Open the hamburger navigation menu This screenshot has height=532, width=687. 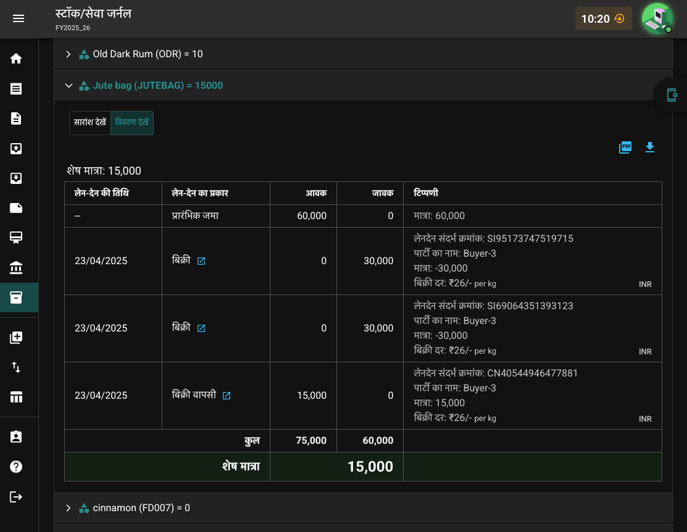18,18
